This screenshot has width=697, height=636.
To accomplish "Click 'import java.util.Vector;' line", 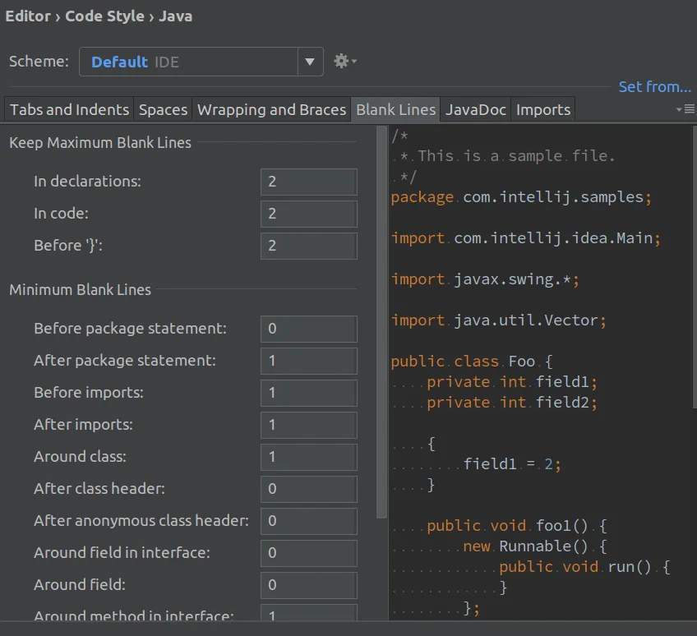I will (x=498, y=320).
